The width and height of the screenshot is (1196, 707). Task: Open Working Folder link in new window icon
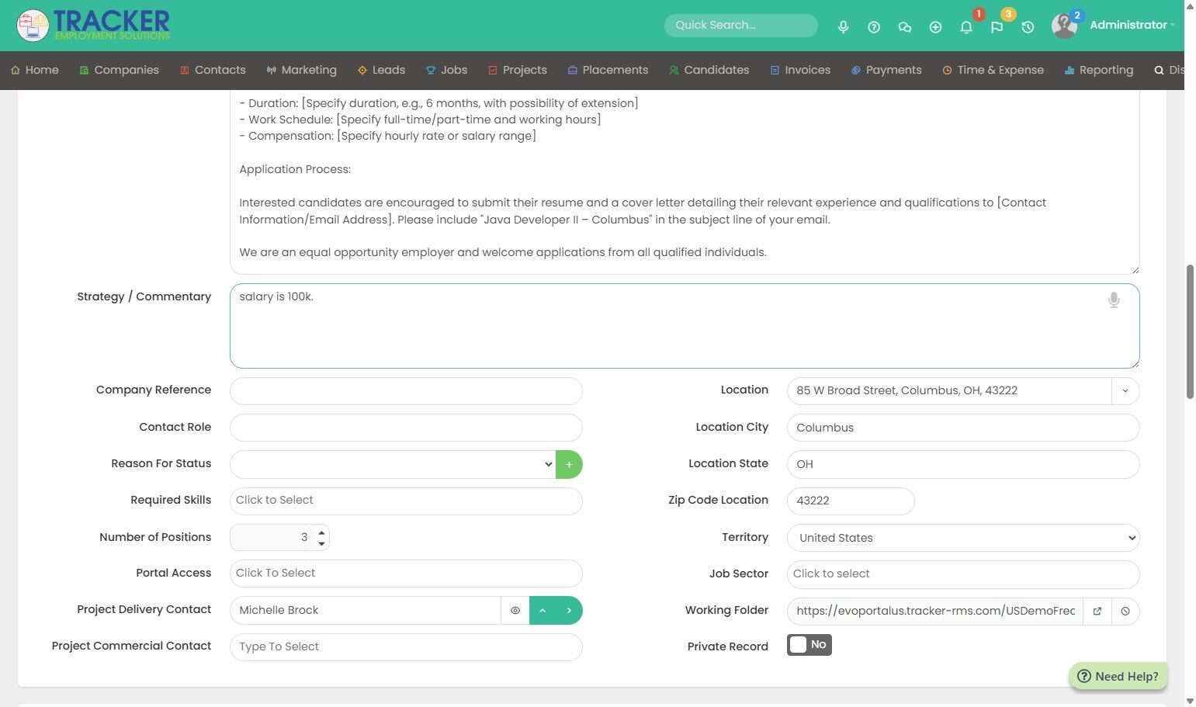click(x=1097, y=612)
